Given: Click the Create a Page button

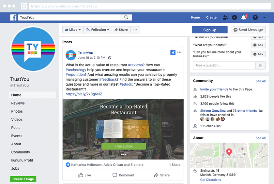Looking at the screenshot, I should tap(23, 179).
